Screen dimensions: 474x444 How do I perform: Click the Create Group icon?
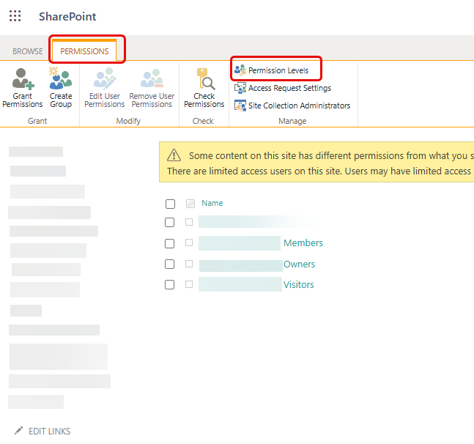click(61, 78)
